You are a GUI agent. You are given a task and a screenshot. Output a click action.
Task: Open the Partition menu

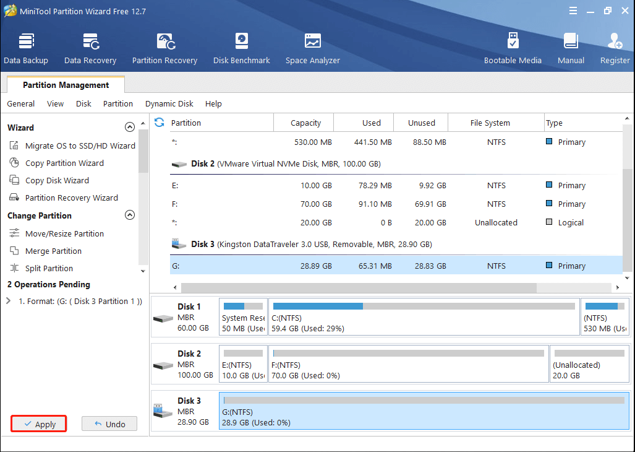pyautogui.click(x=118, y=104)
